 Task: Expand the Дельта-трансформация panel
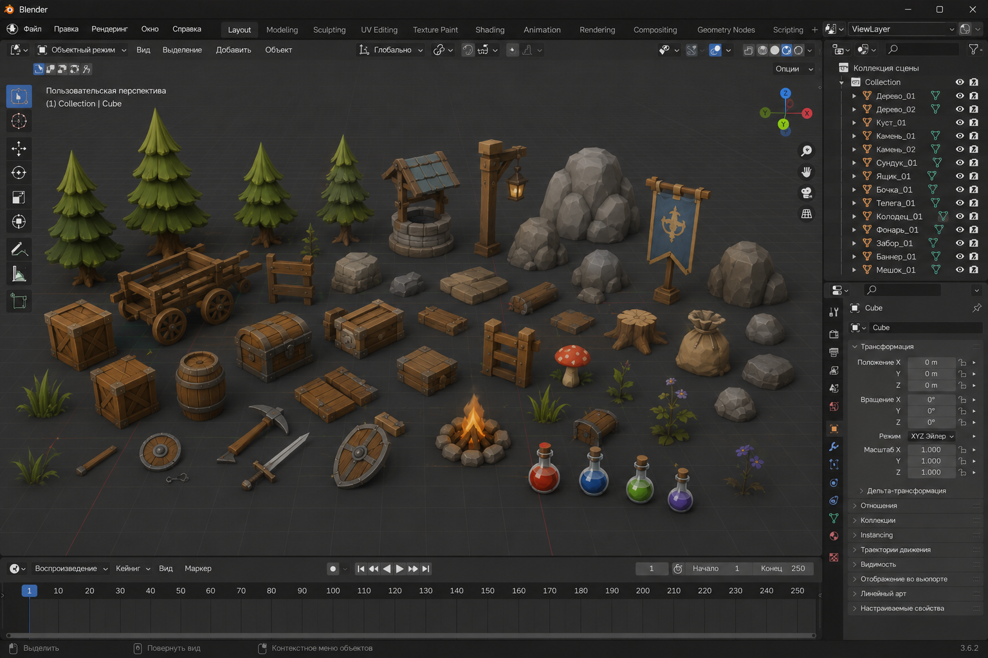tap(906, 491)
